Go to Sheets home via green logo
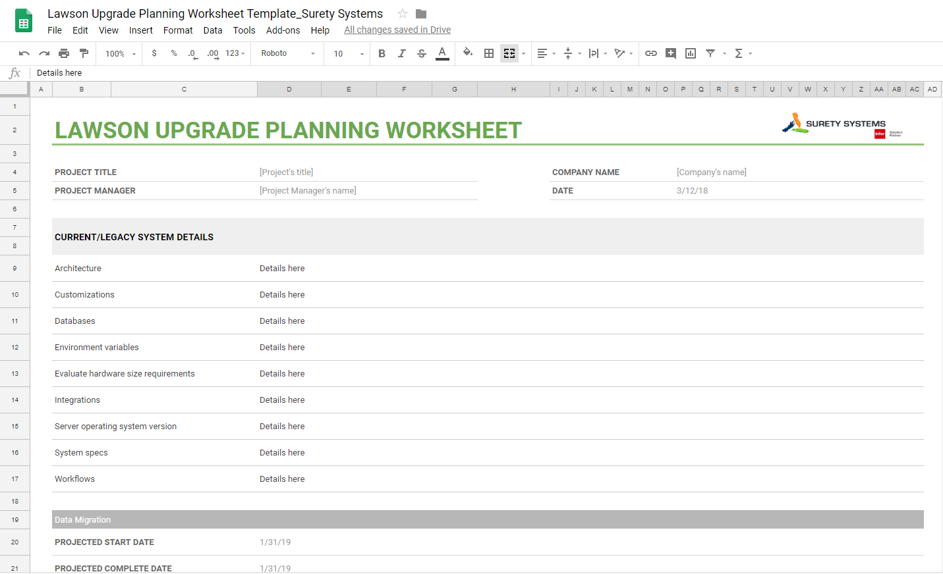The height and width of the screenshot is (574, 943). click(x=24, y=20)
